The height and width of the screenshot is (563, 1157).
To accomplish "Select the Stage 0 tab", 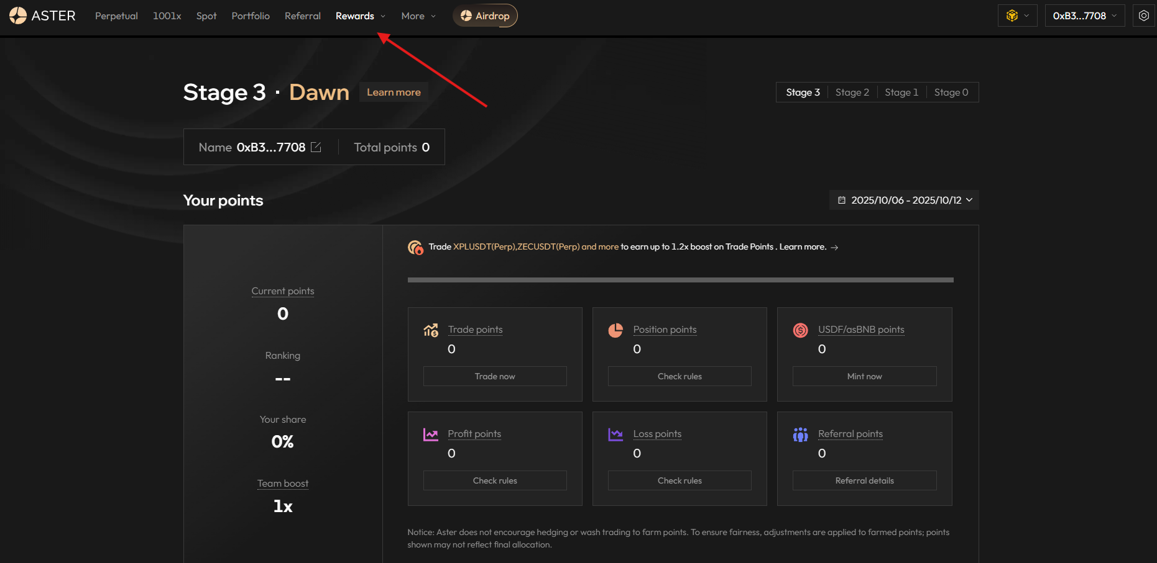I will tap(951, 92).
